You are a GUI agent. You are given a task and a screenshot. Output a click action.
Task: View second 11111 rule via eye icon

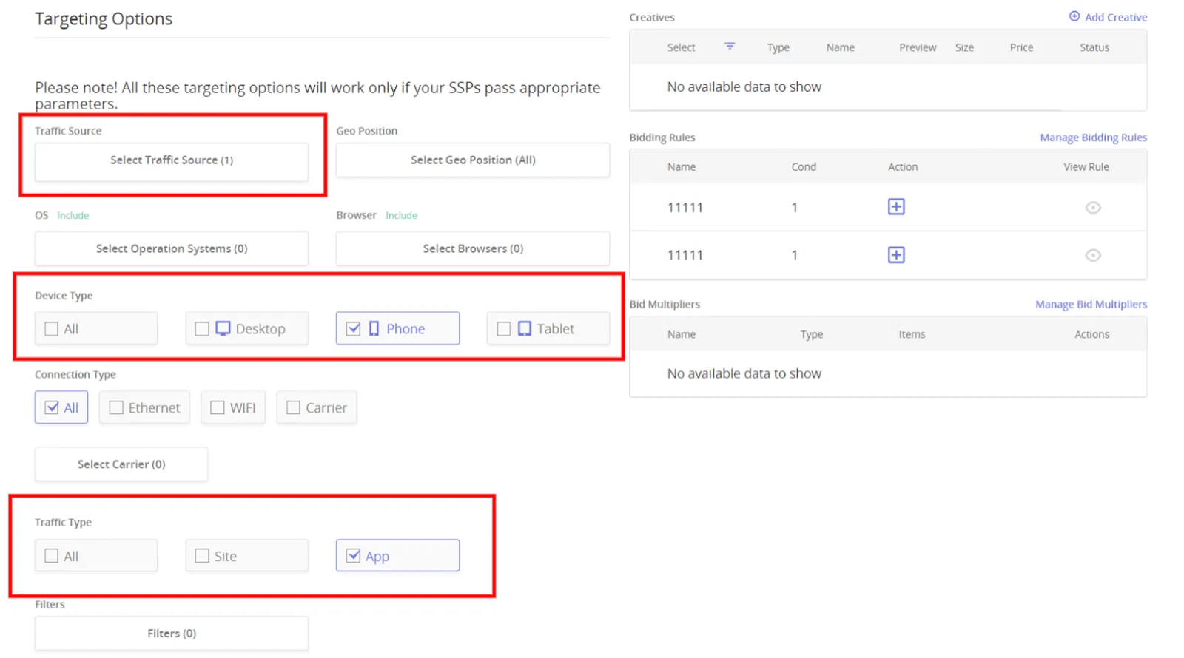pyautogui.click(x=1093, y=256)
